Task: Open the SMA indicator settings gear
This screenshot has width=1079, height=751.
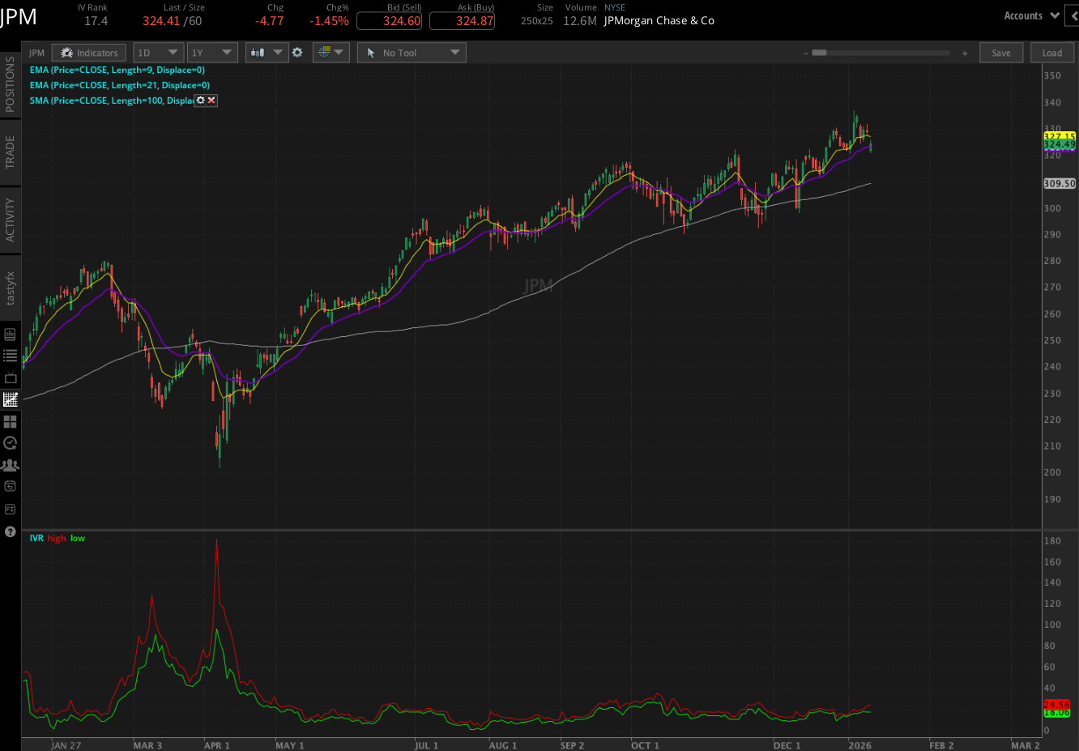Action: pos(199,100)
